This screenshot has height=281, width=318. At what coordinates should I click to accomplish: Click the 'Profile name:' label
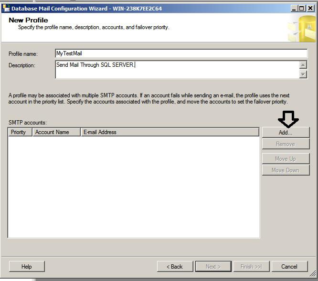point(23,54)
